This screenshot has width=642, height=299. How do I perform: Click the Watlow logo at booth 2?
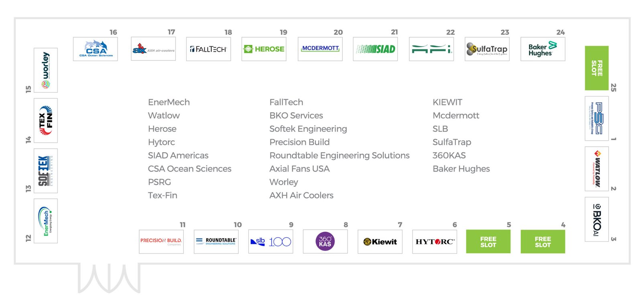click(x=597, y=169)
